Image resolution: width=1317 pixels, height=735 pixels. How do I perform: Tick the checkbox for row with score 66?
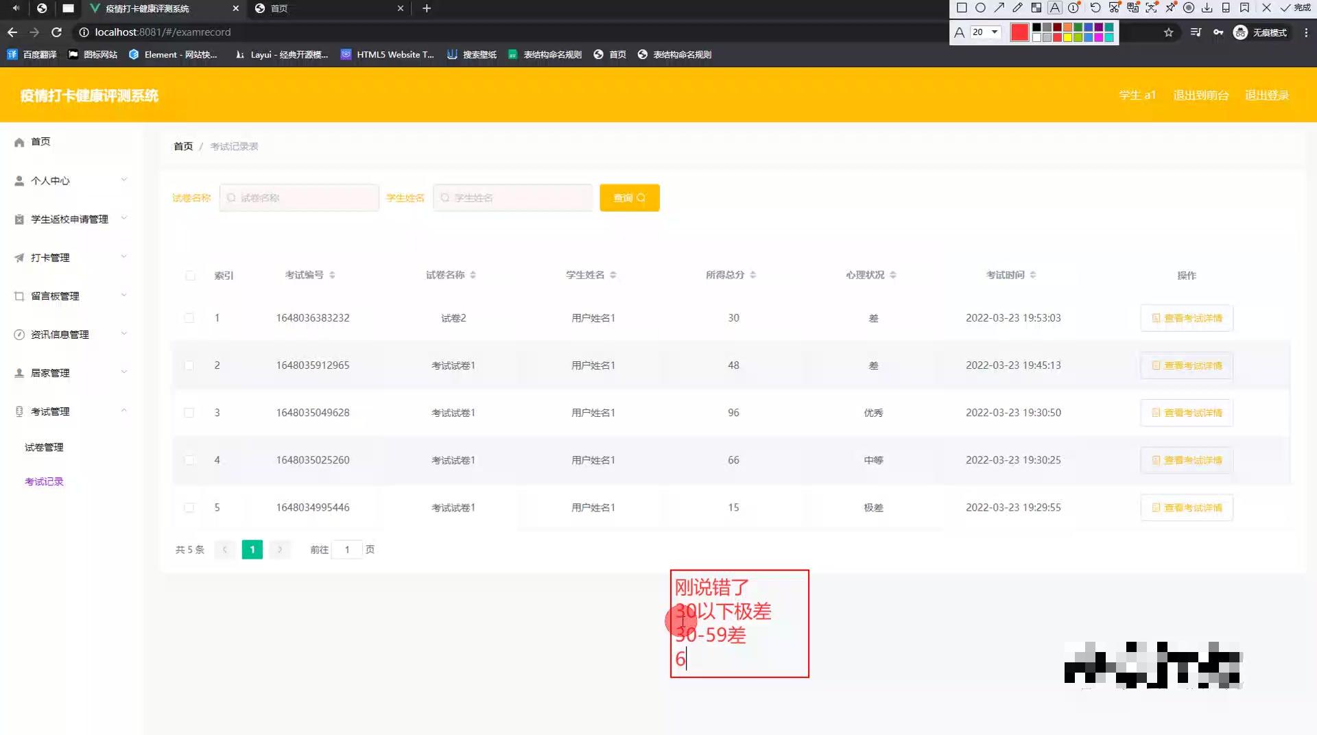(x=189, y=460)
